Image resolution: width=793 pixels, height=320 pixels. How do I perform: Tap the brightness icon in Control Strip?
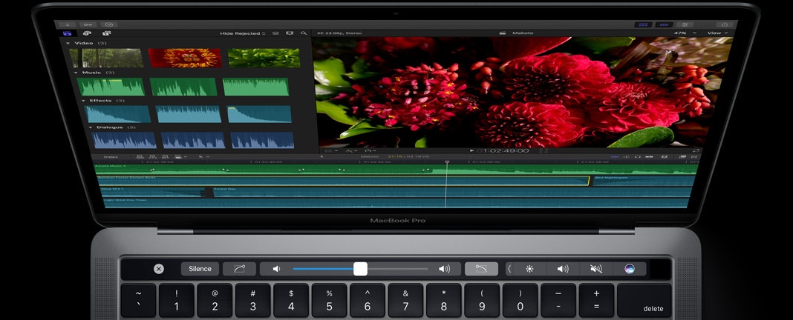click(529, 269)
